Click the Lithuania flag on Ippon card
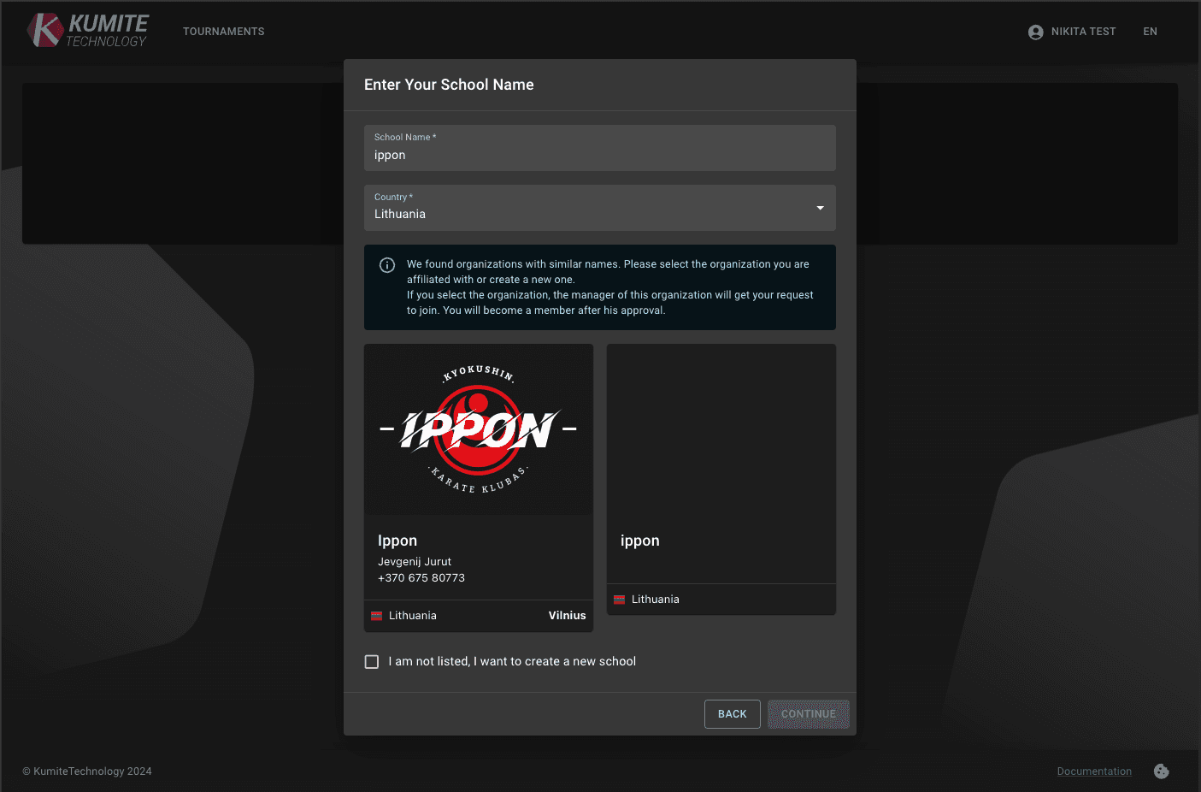 [376, 616]
